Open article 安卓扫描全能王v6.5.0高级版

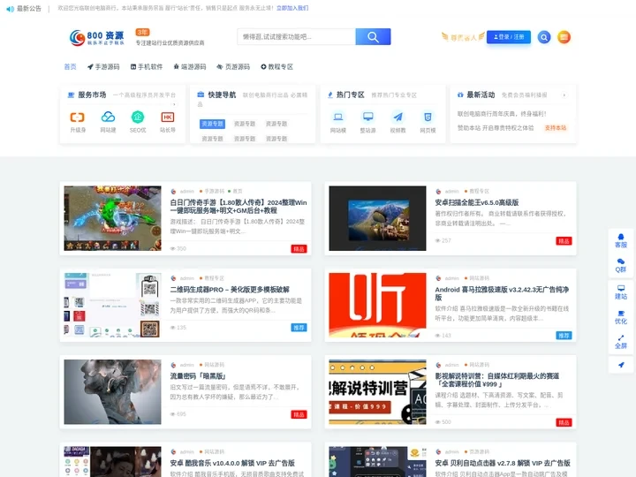click(477, 202)
